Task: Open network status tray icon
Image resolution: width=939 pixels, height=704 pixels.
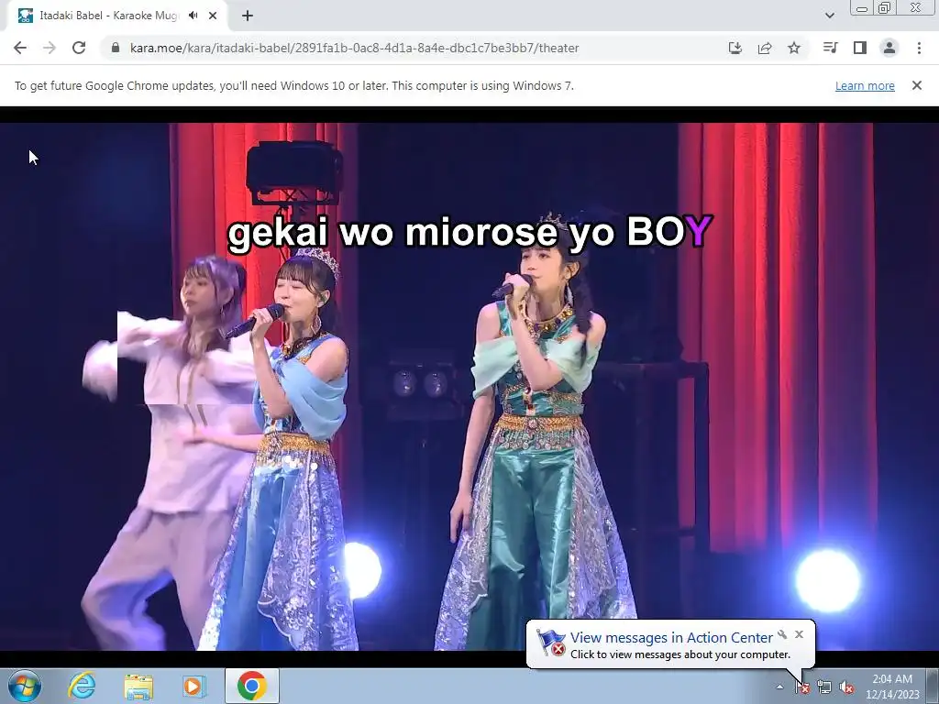Action: pyautogui.click(x=824, y=687)
